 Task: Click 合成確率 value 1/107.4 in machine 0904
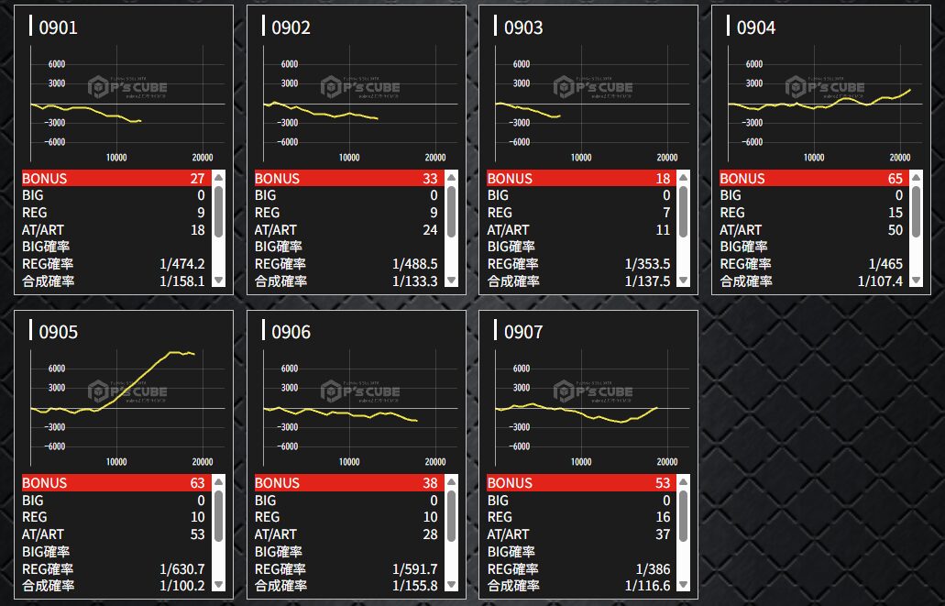tap(880, 281)
